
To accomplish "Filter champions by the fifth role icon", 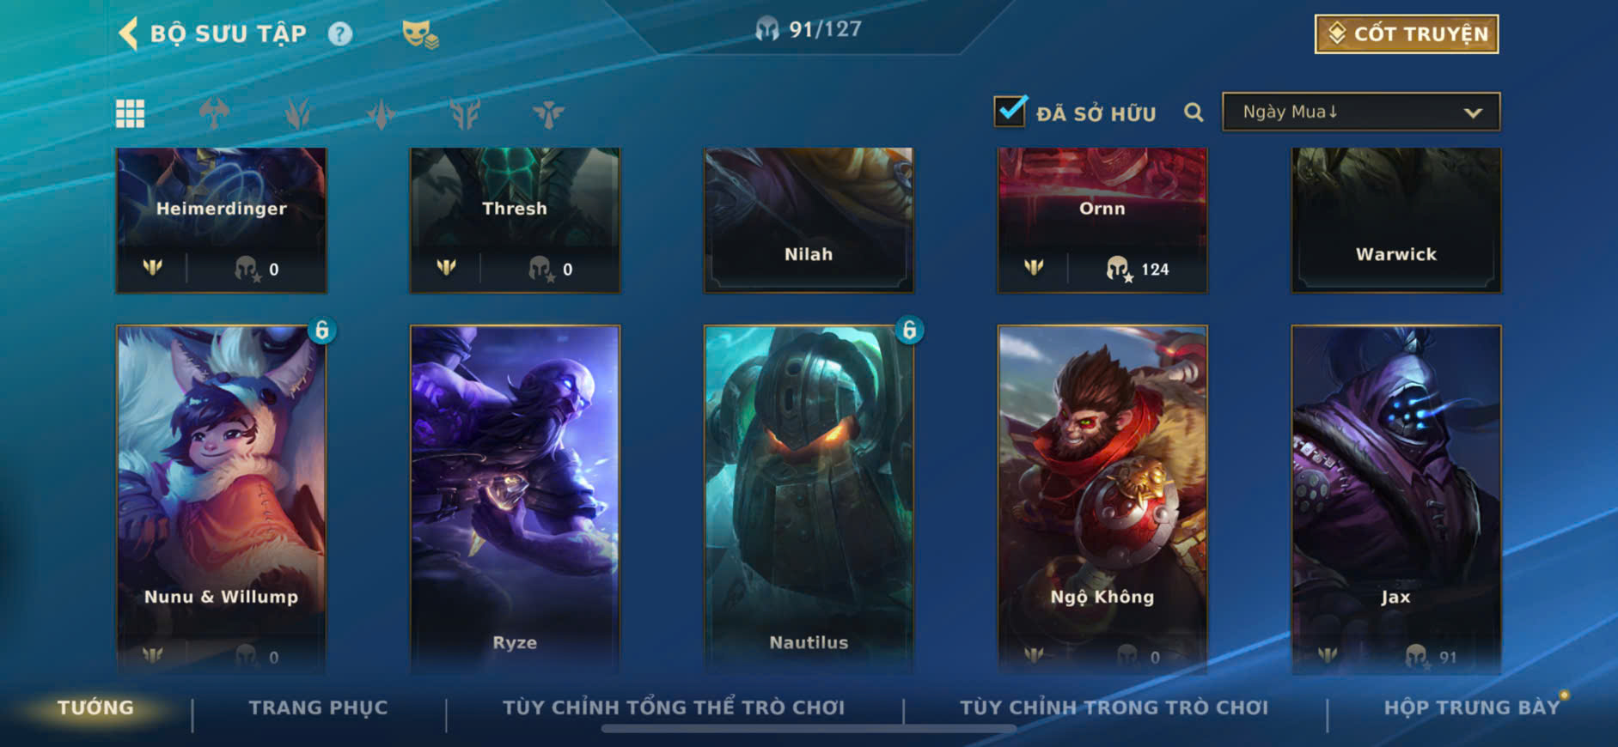I will click(548, 112).
